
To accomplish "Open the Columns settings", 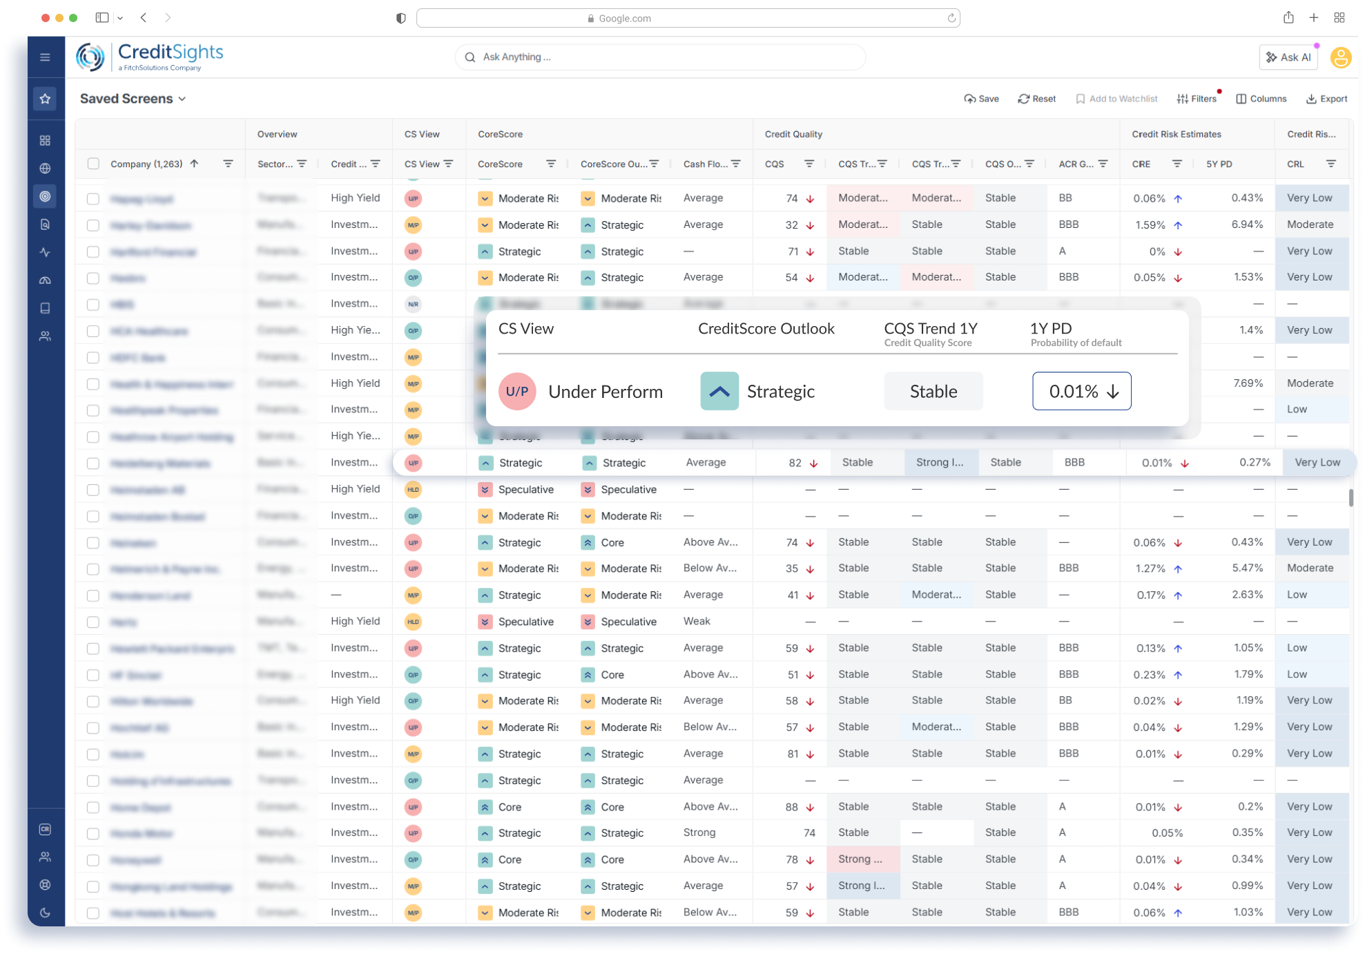I will [1261, 99].
